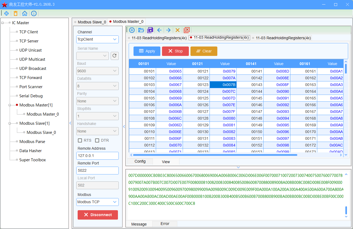
Task: Save with purple floppy disk icon
Action: (x=150, y=30)
